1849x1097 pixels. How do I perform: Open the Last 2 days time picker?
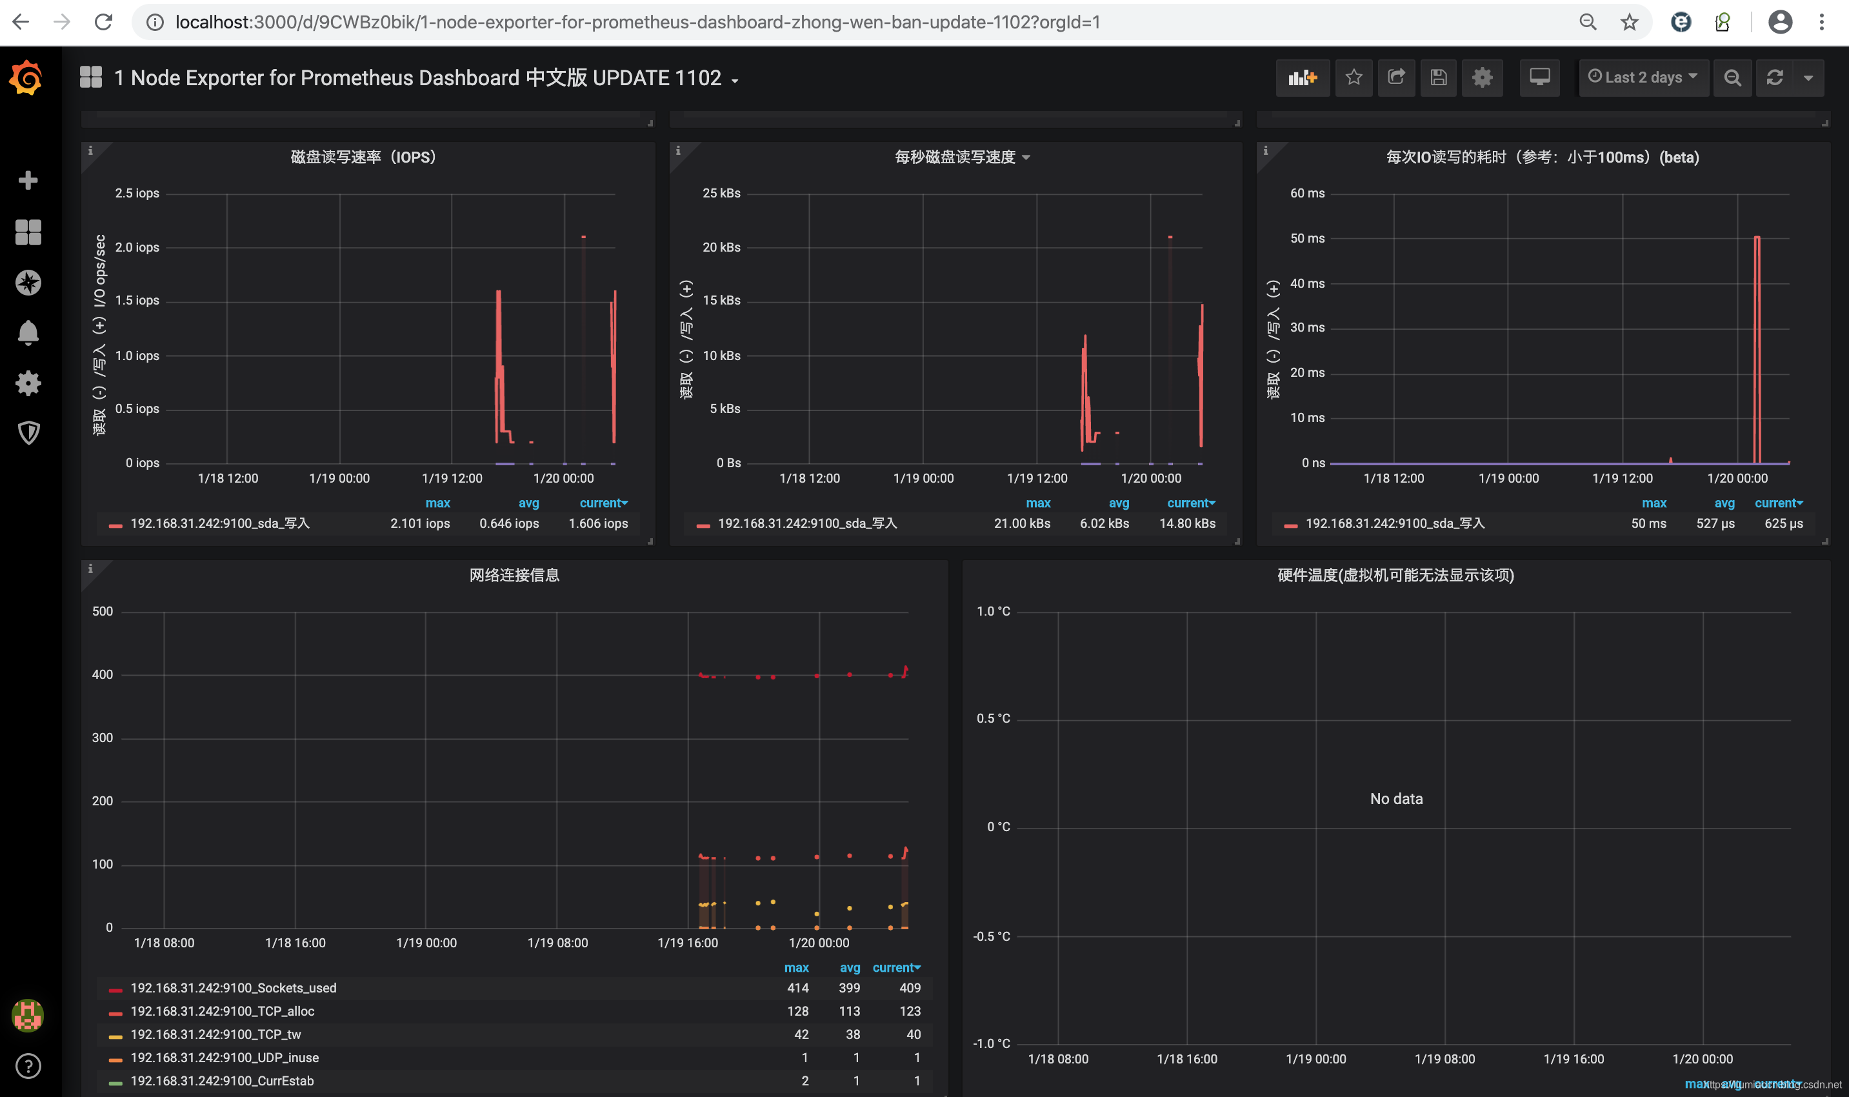pyautogui.click(x=1643, y=77)
